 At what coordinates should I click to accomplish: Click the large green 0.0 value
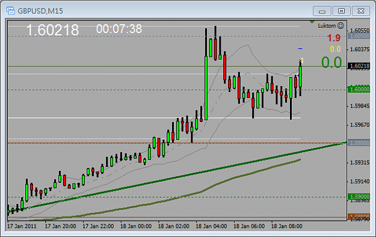click(331, 63)
